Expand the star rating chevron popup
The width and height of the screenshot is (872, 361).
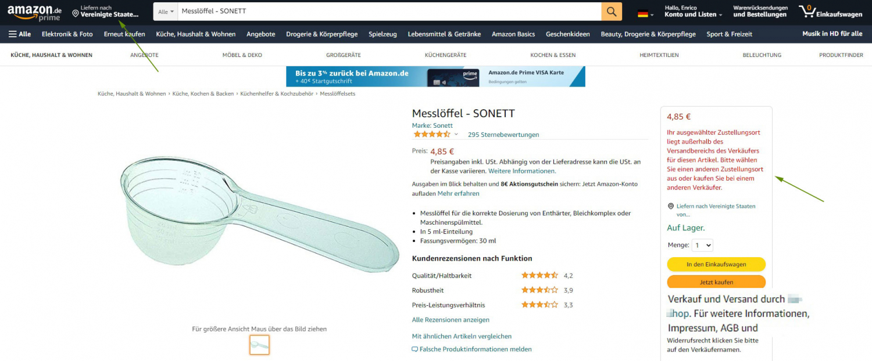456,135
